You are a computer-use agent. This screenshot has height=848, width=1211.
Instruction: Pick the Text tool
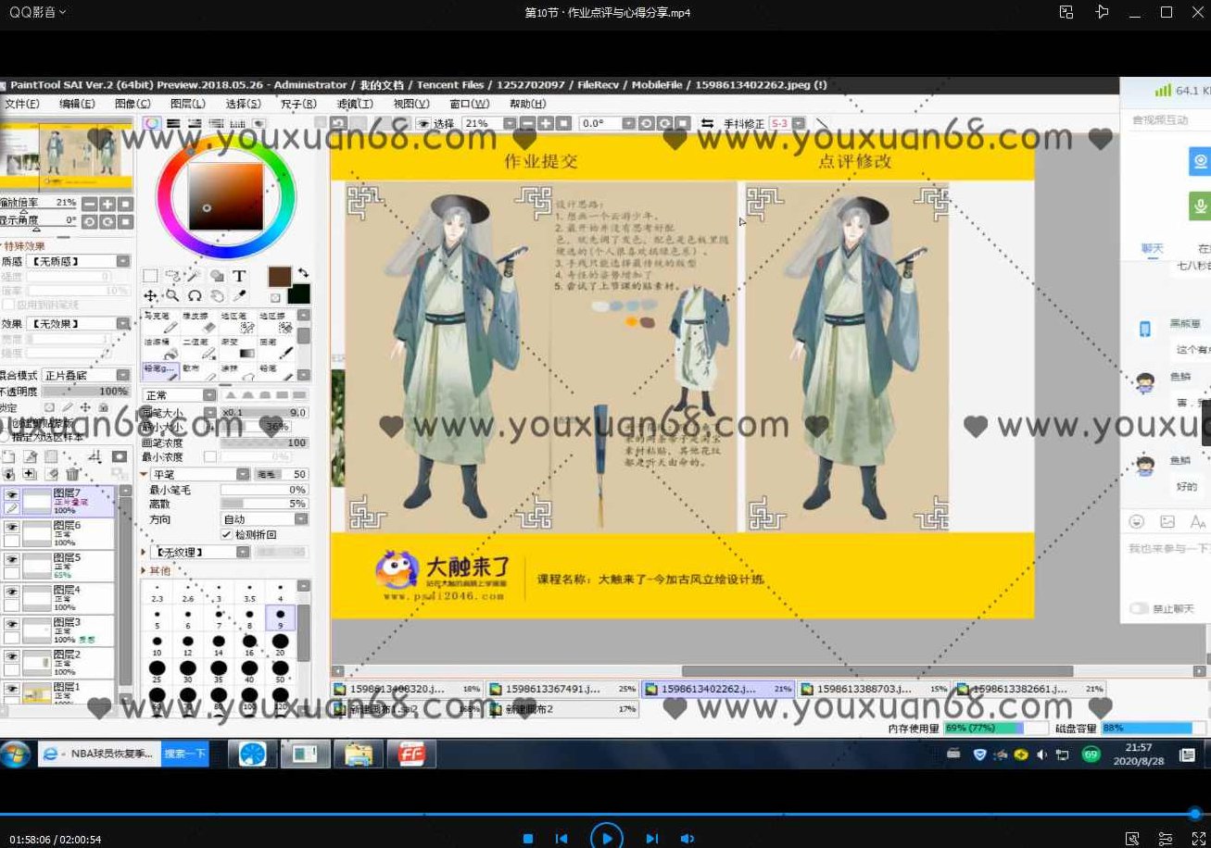239,277
